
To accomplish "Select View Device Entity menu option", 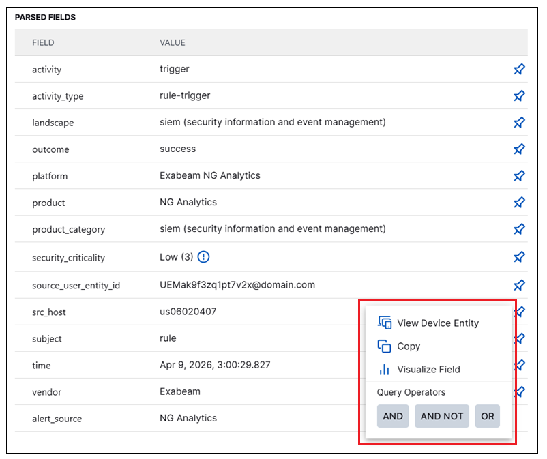I will coord(437,323).
